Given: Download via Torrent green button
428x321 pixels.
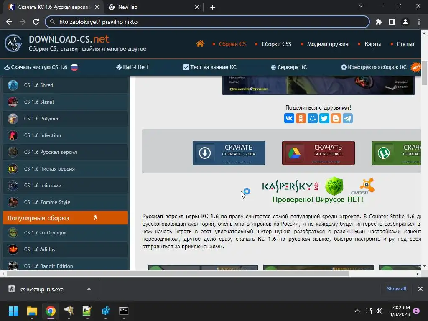Looking at the screenshot, I should (396, 153).
